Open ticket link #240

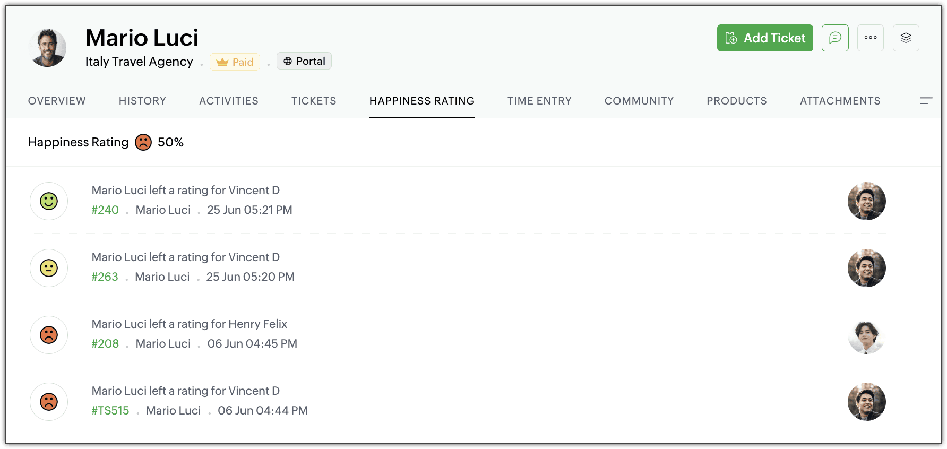point(105,210)
